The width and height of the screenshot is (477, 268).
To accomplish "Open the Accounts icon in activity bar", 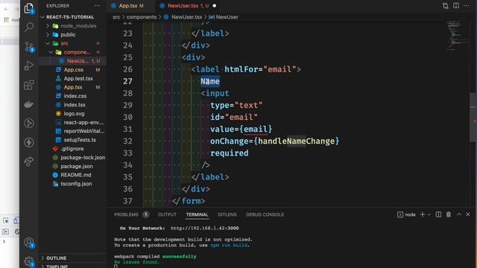I will click(29, 243).
